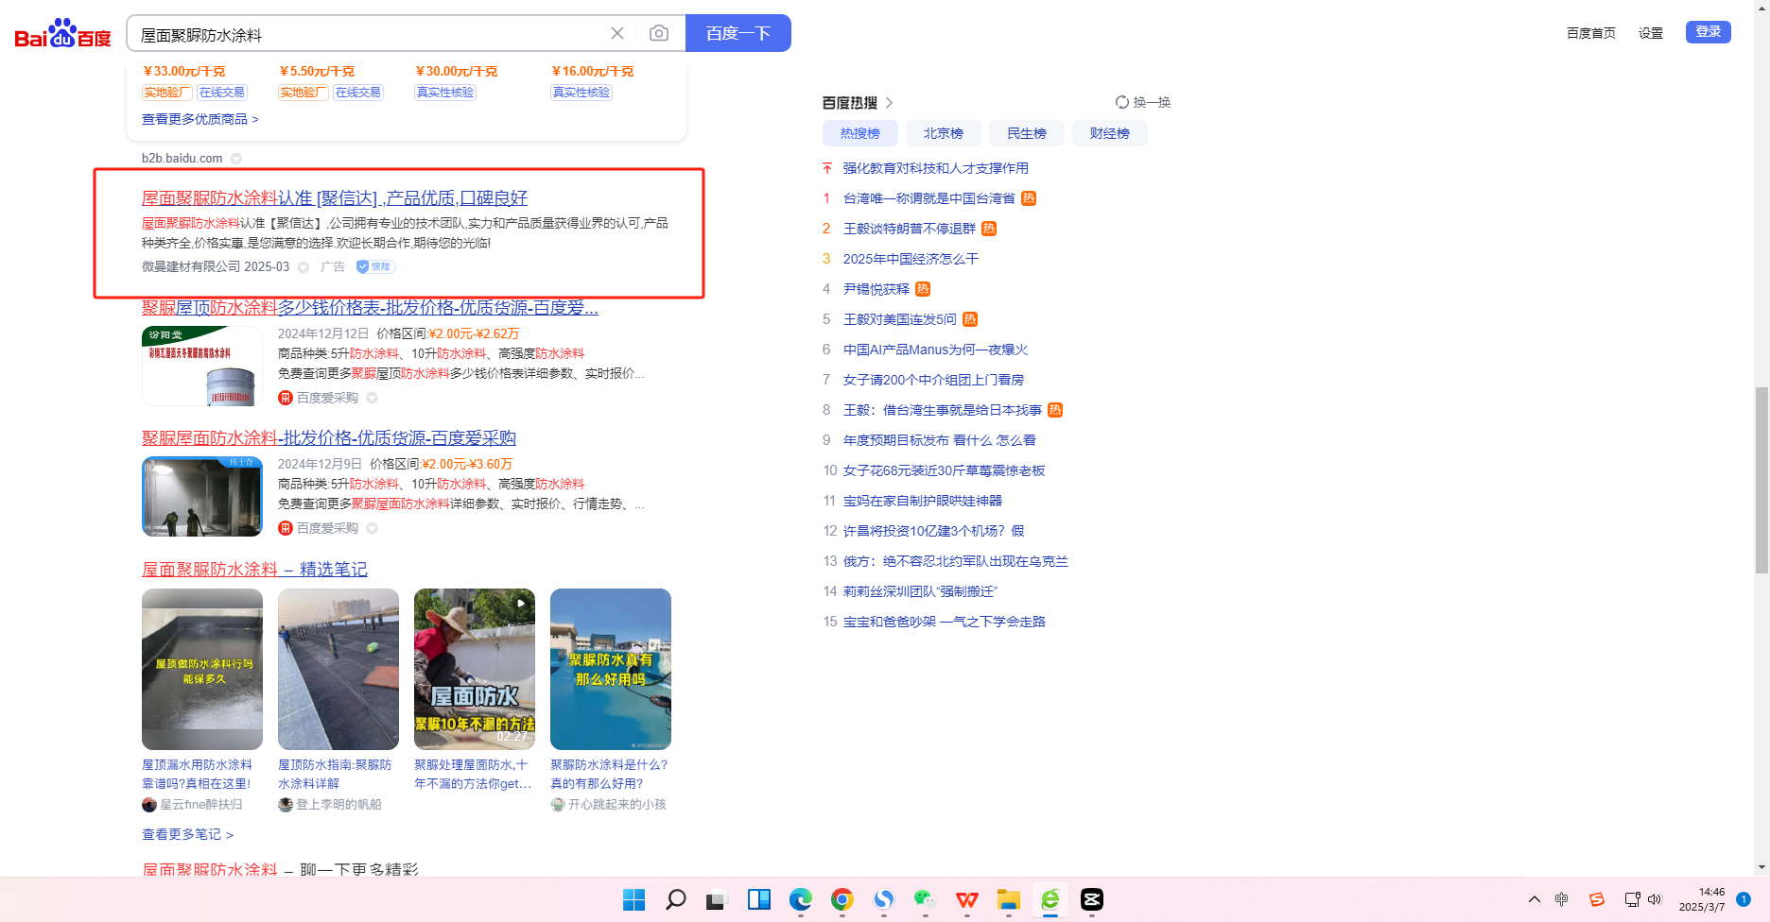Expand the 百度热搜 chevron arrow

pyautogui.click(x=889, y=102)
